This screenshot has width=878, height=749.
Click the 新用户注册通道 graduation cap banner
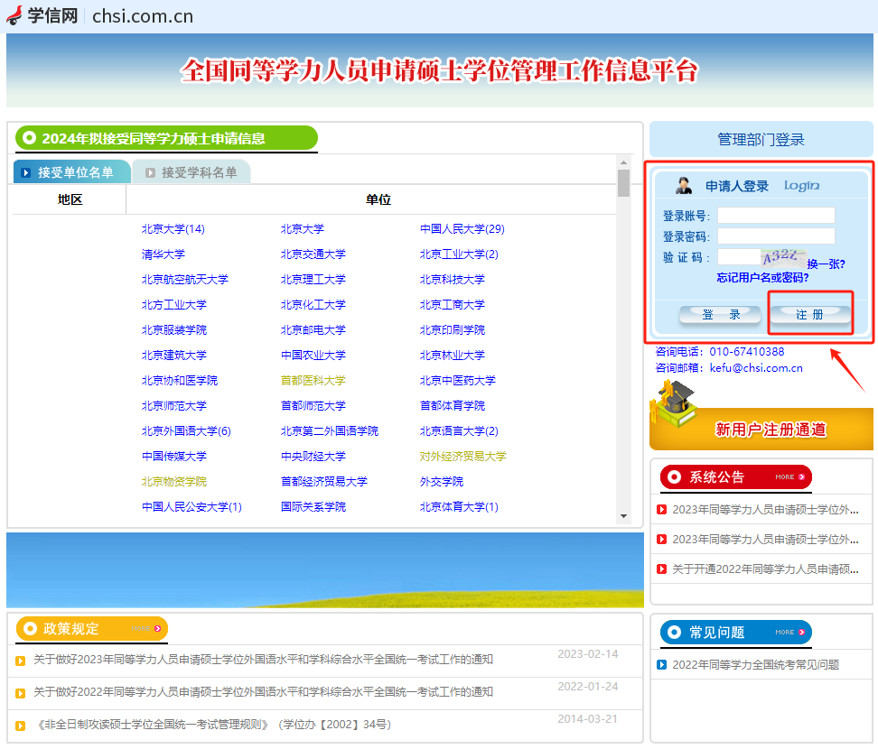(761, 415)
